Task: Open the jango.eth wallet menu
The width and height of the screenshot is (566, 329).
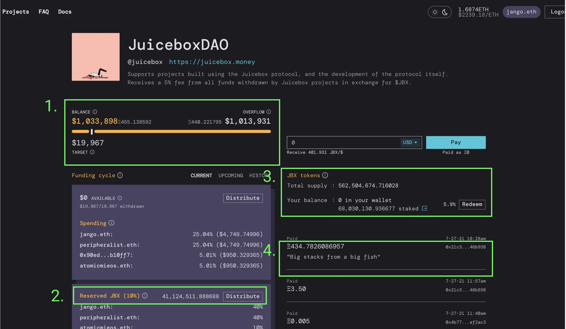Action: [521, 12]
